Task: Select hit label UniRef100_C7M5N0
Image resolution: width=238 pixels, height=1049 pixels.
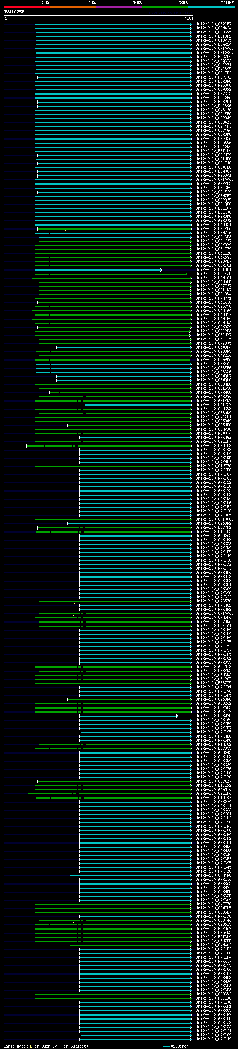Action: [213, 617]
